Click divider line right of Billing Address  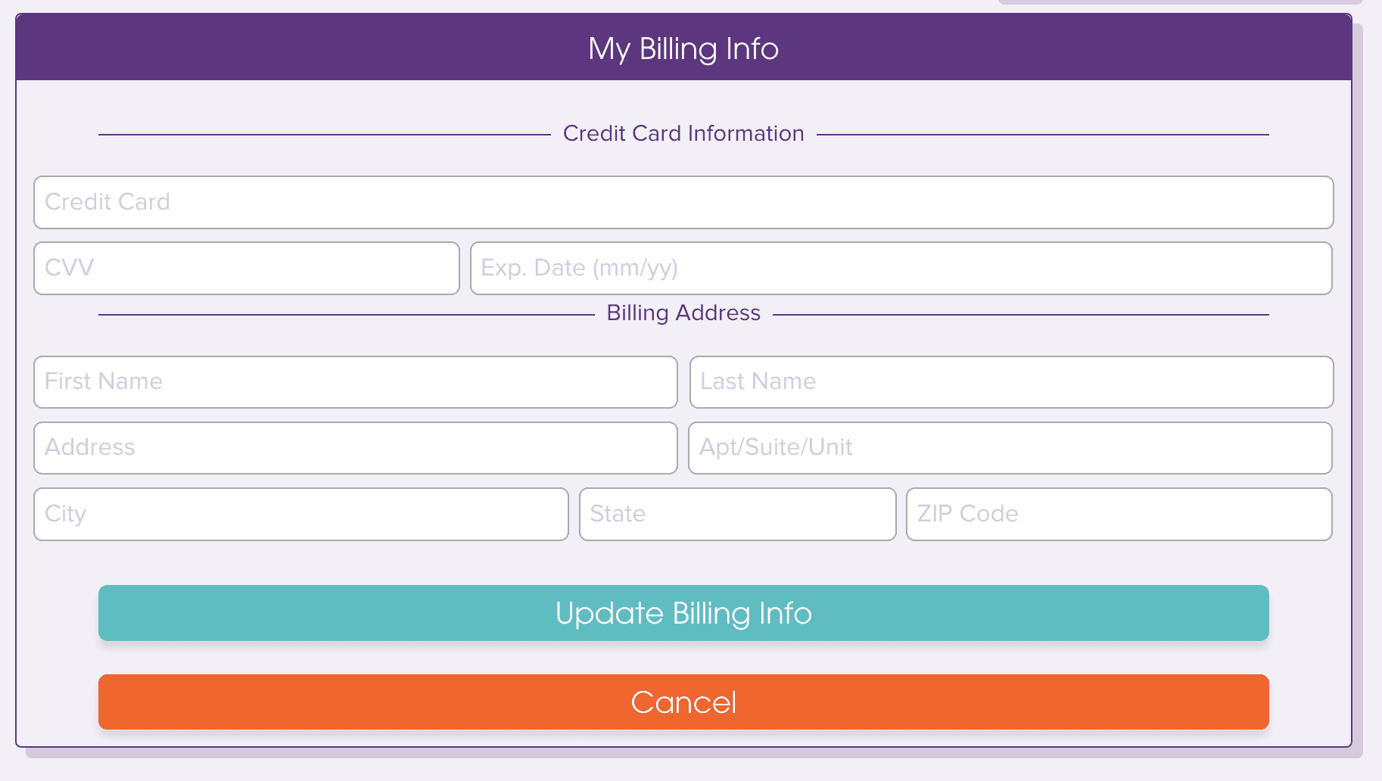point(1021,315)
